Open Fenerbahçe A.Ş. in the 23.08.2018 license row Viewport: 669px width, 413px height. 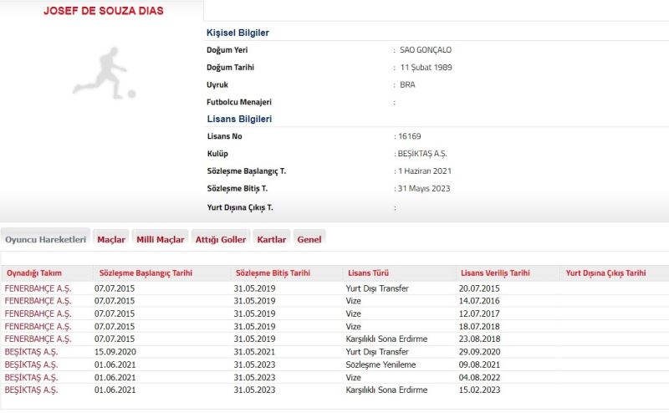[38, 339]
